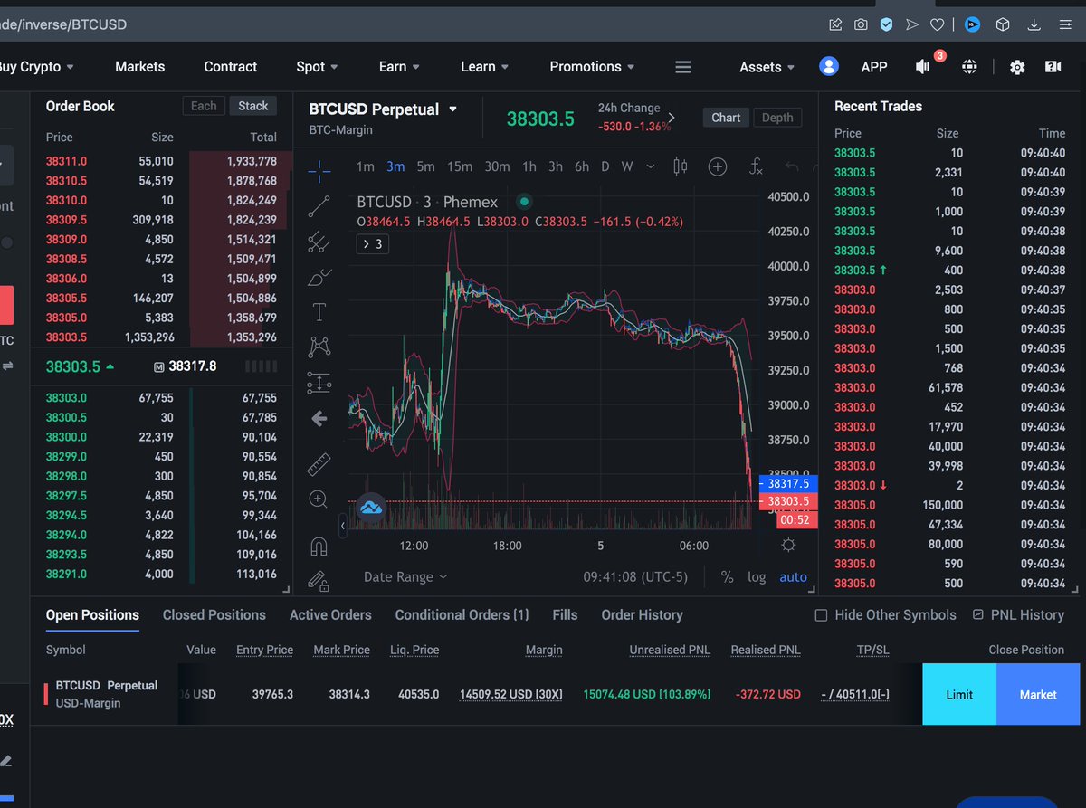Open the hamburger menu in navigation bar
Viewport: 1086px width, 808px height.
[x=683, y=67]
